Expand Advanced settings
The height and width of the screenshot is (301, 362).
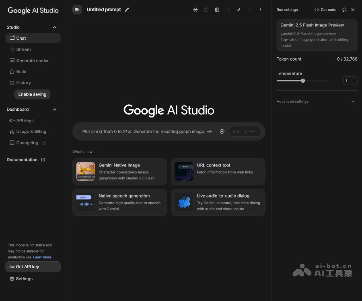point(352,102)
